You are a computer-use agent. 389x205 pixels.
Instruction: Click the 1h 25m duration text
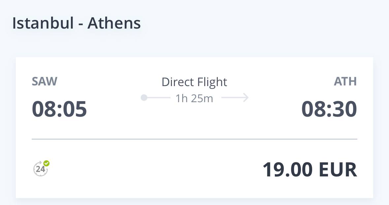[194, 99]
